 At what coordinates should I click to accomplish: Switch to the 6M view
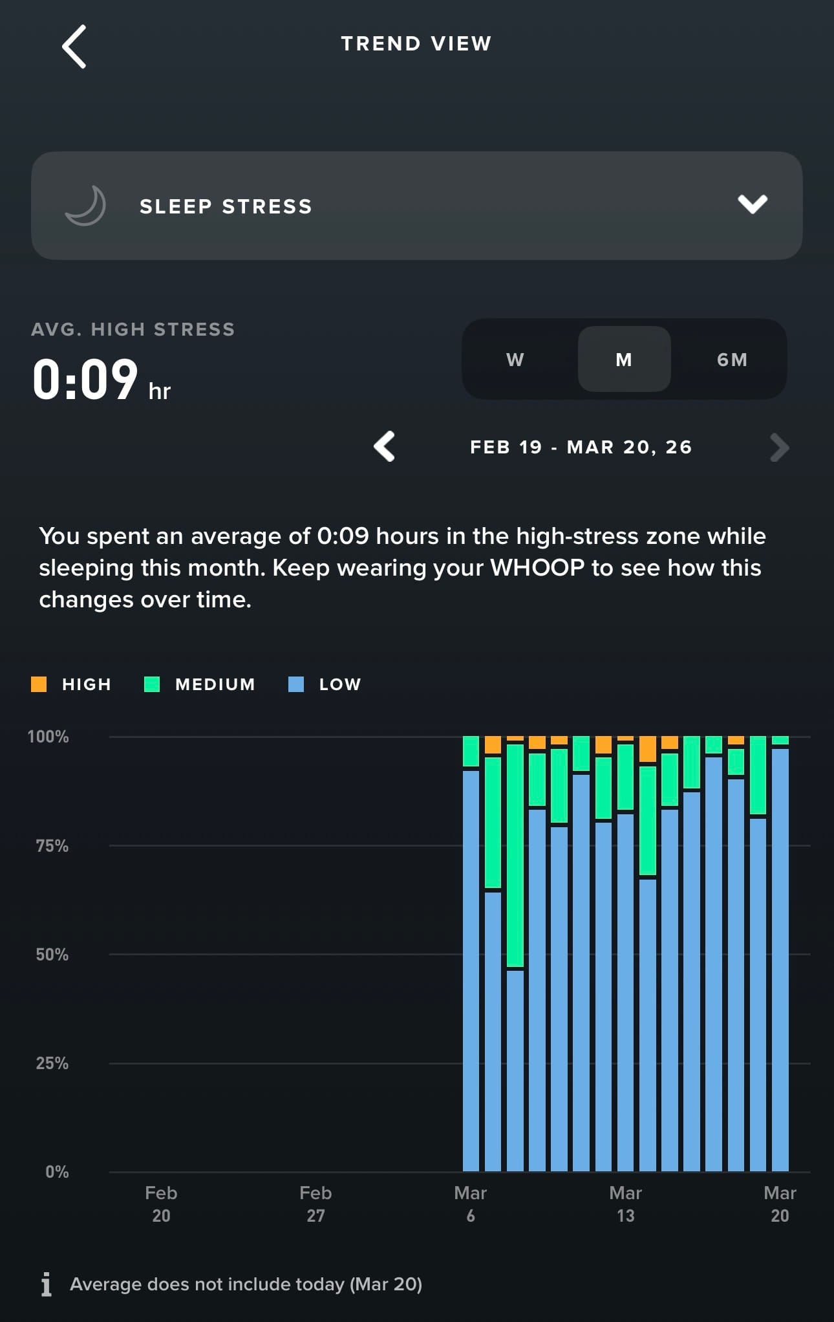(x=732, y=360)
